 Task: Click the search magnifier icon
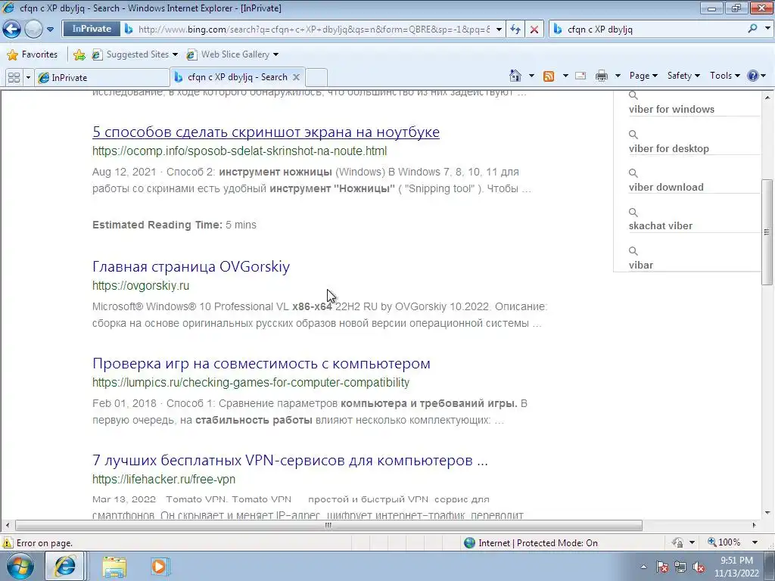tap(752, 29)
